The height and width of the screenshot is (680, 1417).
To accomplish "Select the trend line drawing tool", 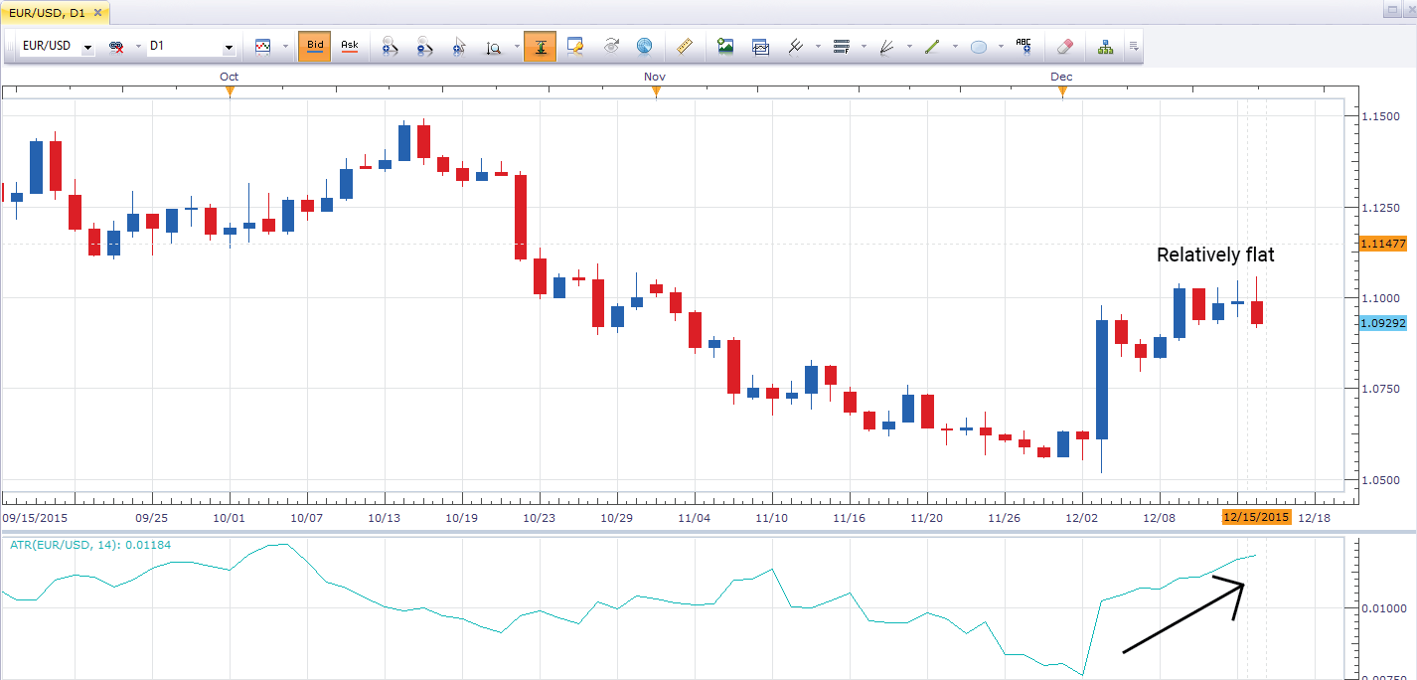I will (x=931, y=46).
